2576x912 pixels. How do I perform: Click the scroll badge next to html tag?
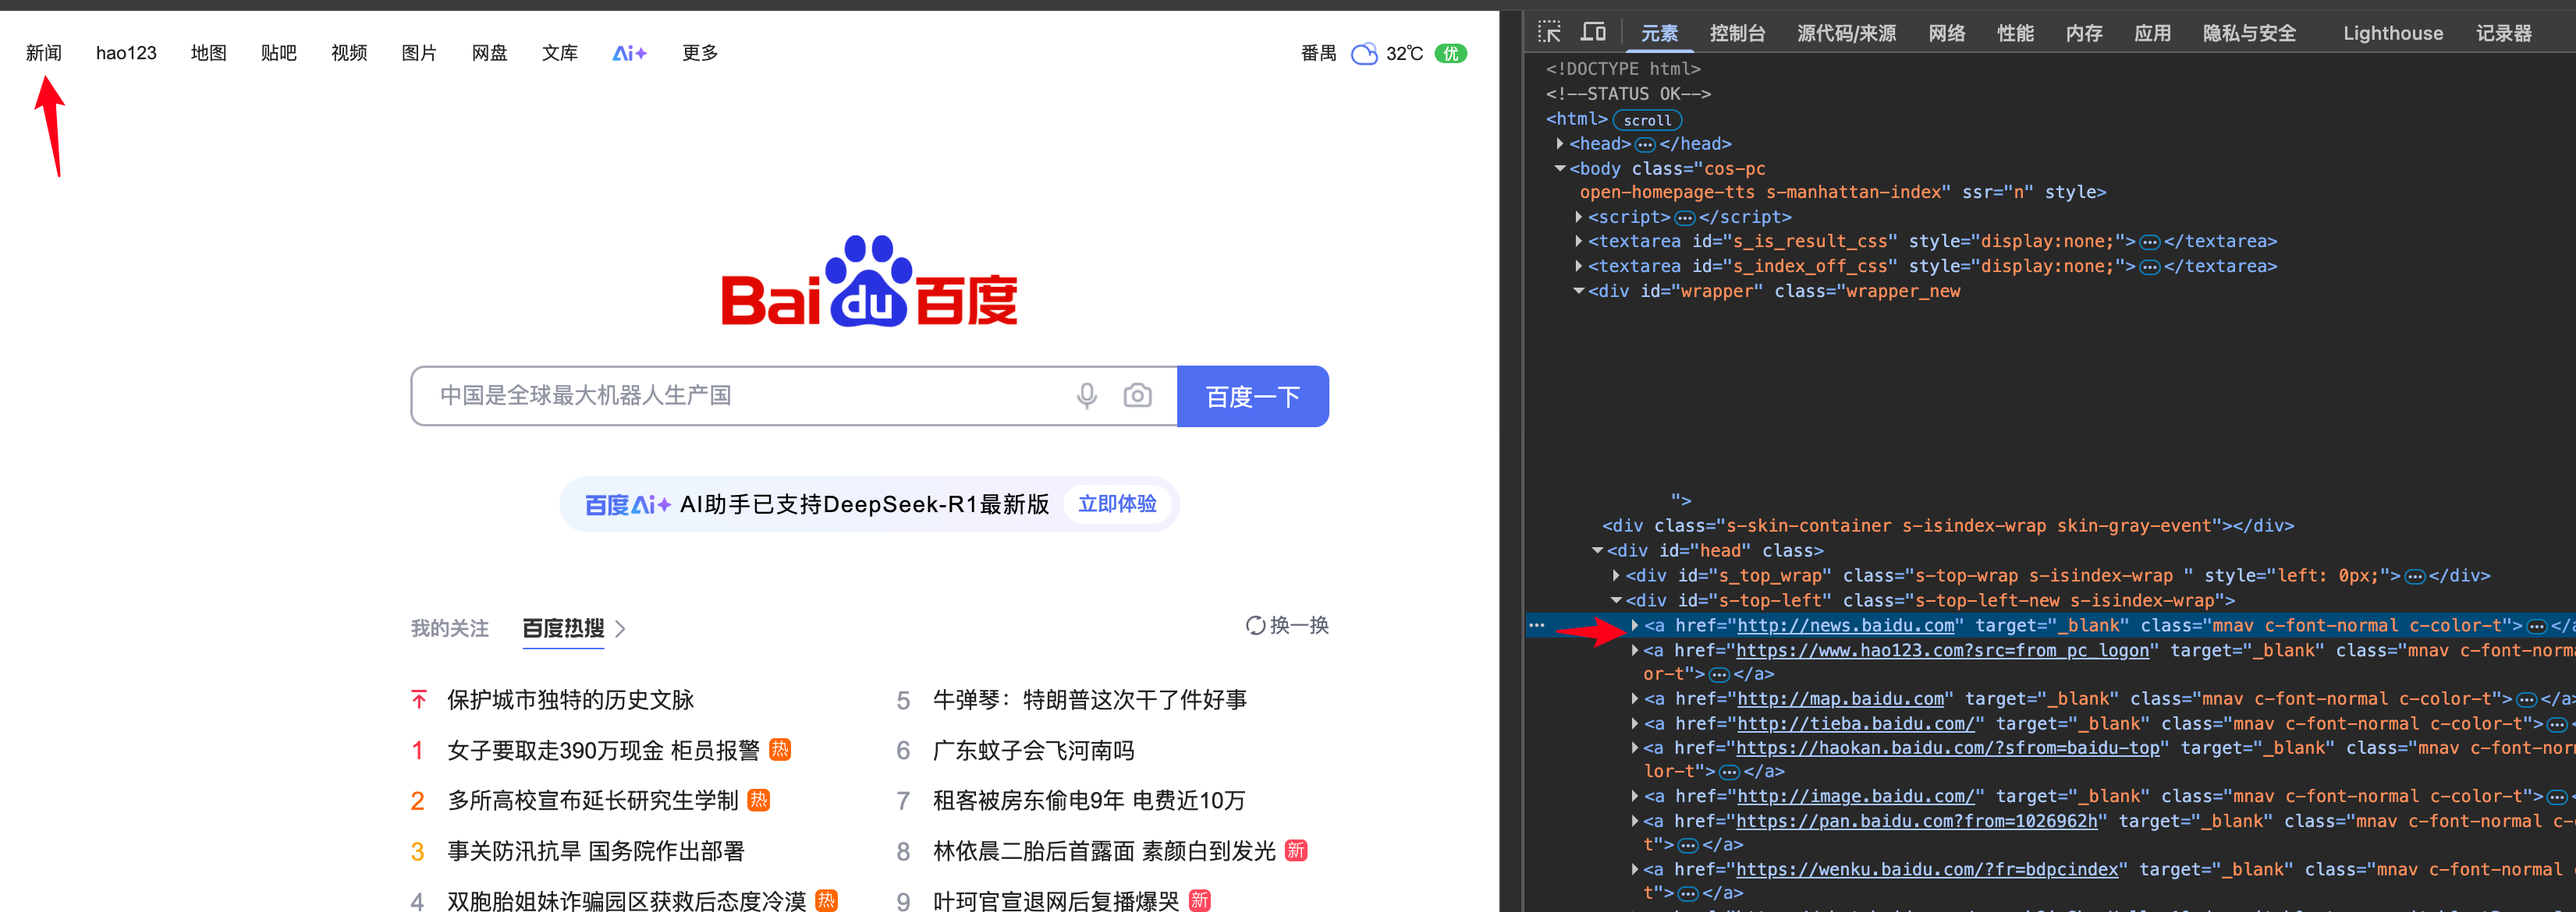(x=1646, y=120)
